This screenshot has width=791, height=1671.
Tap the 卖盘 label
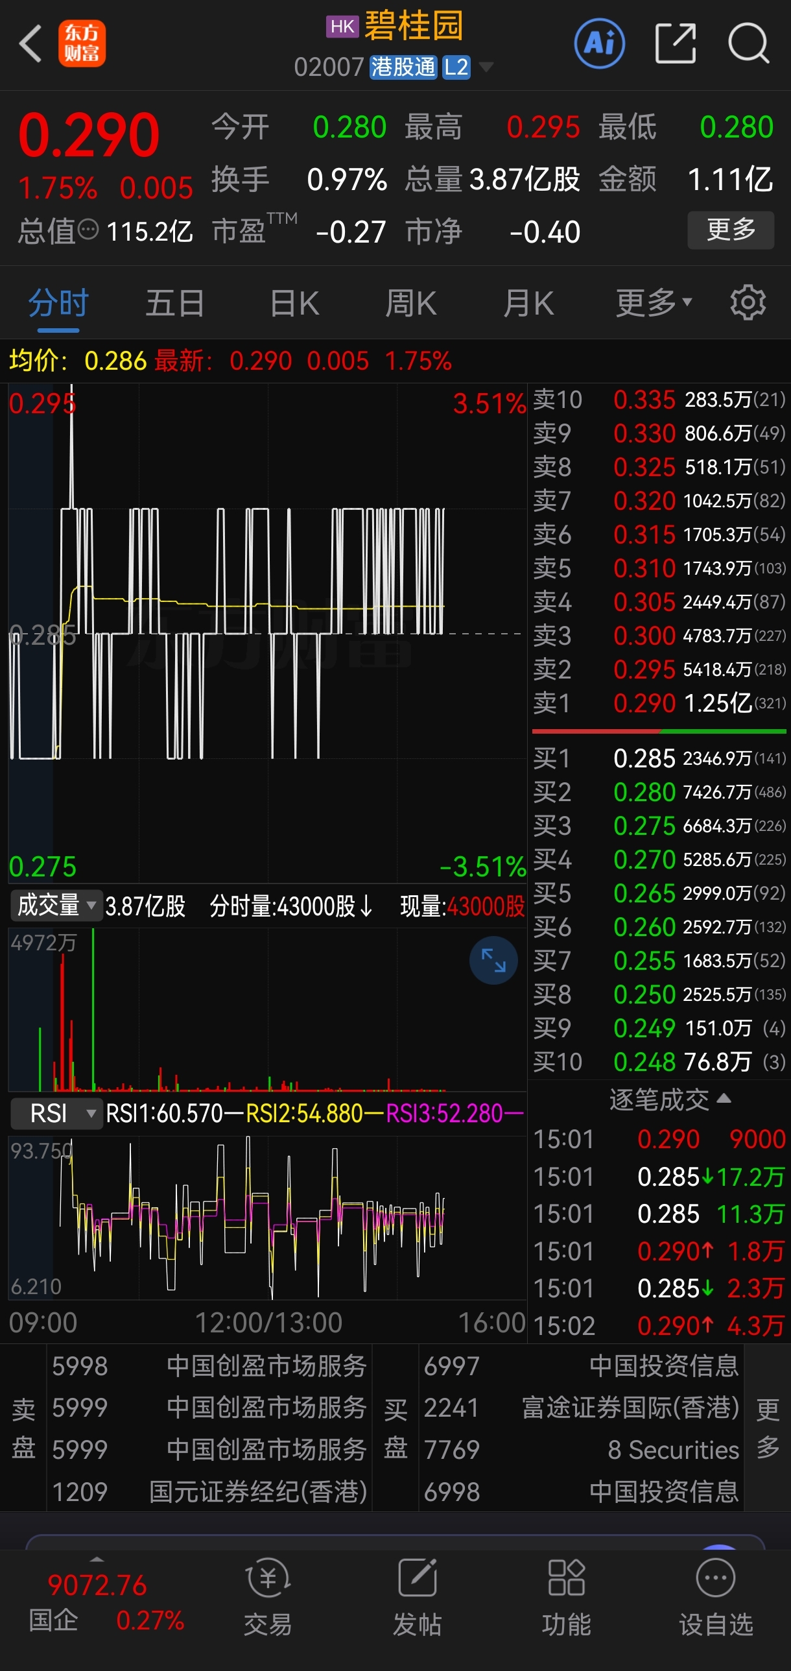click(23, 1428)
